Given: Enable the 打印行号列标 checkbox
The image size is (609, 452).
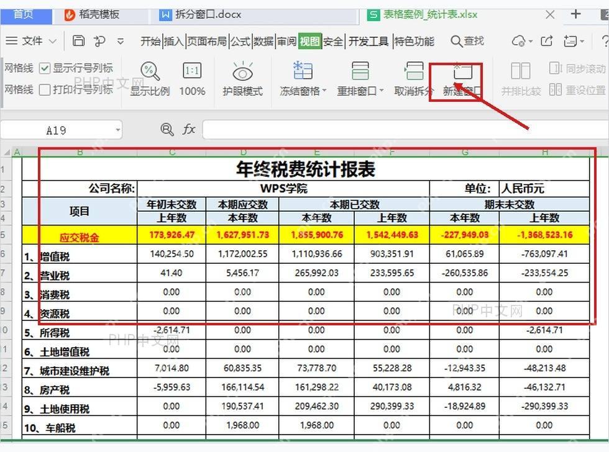Looking at the screenshot, I should click(45, 89).
